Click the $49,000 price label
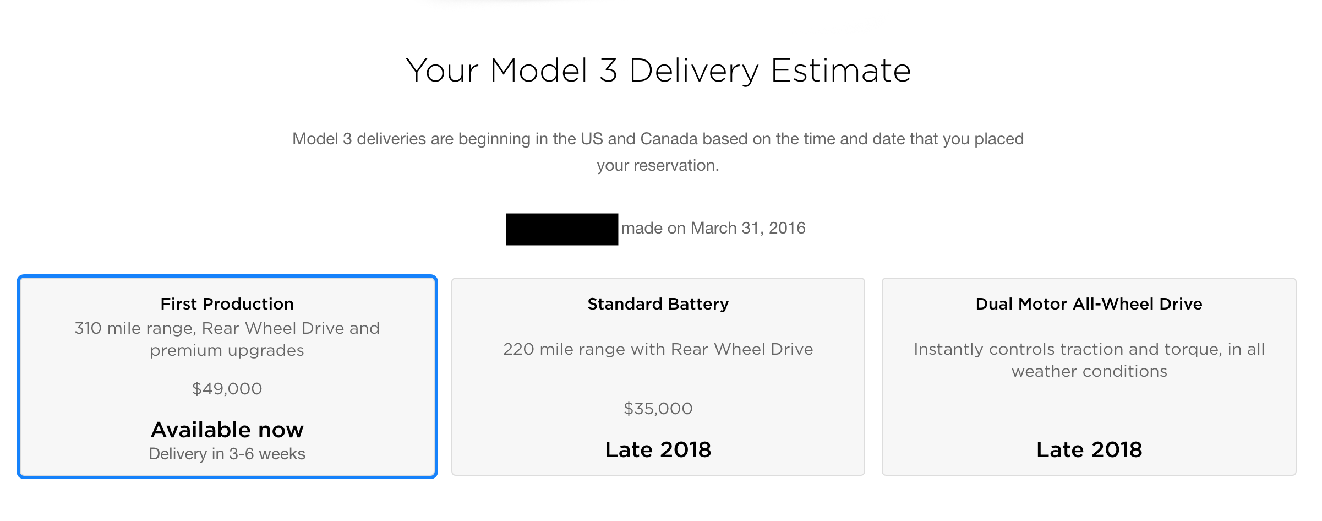Image resolution: width=1322 pixels, height=521 pixels. click(x=227, y=389)
